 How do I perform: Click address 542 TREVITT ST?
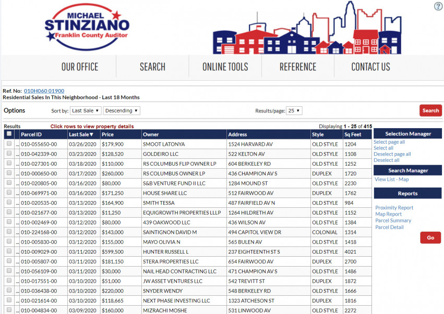point(246,281)
